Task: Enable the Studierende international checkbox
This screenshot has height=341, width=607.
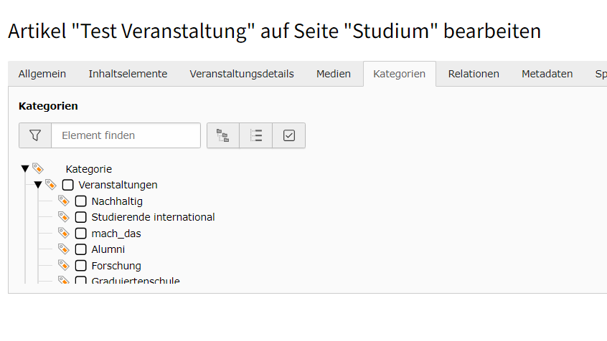Action: pyautogui.click(x=80, y=217)
